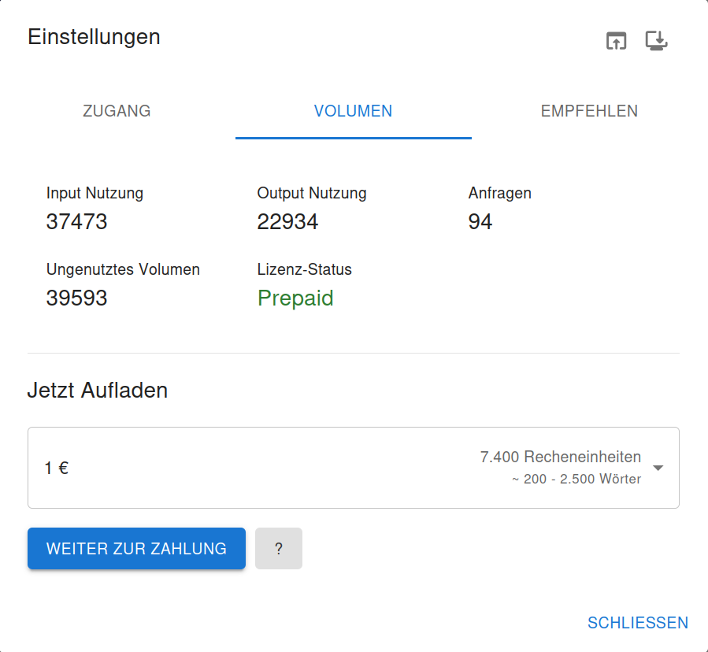708x652 pixels.
Task: Click the upload/share icon top right
Action: coord(617,40)
